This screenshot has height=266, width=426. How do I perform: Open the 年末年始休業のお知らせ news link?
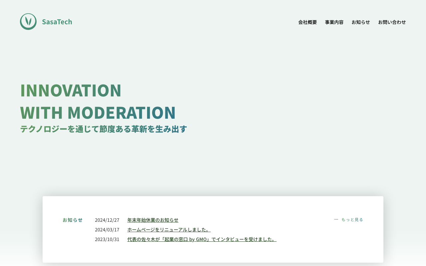(153, 220)
